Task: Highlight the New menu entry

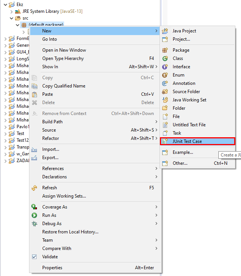Action: tap(95, 31)
